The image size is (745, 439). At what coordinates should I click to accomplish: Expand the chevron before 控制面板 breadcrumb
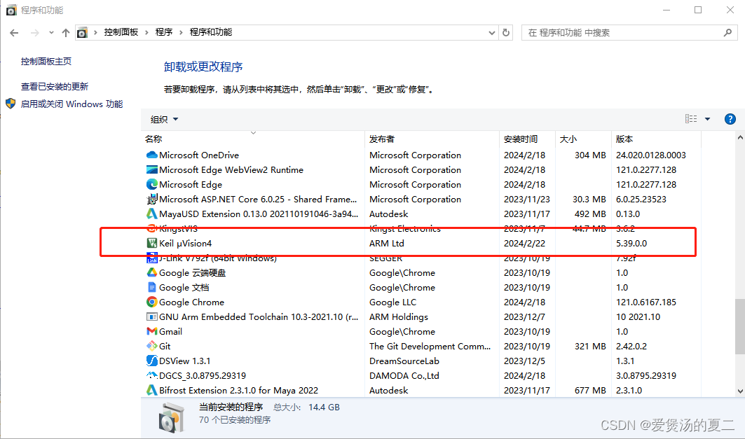(95, 32)
